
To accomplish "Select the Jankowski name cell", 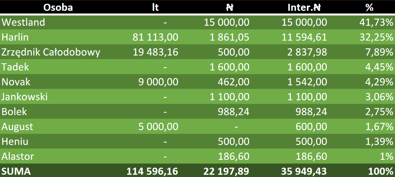I will 24,97.
